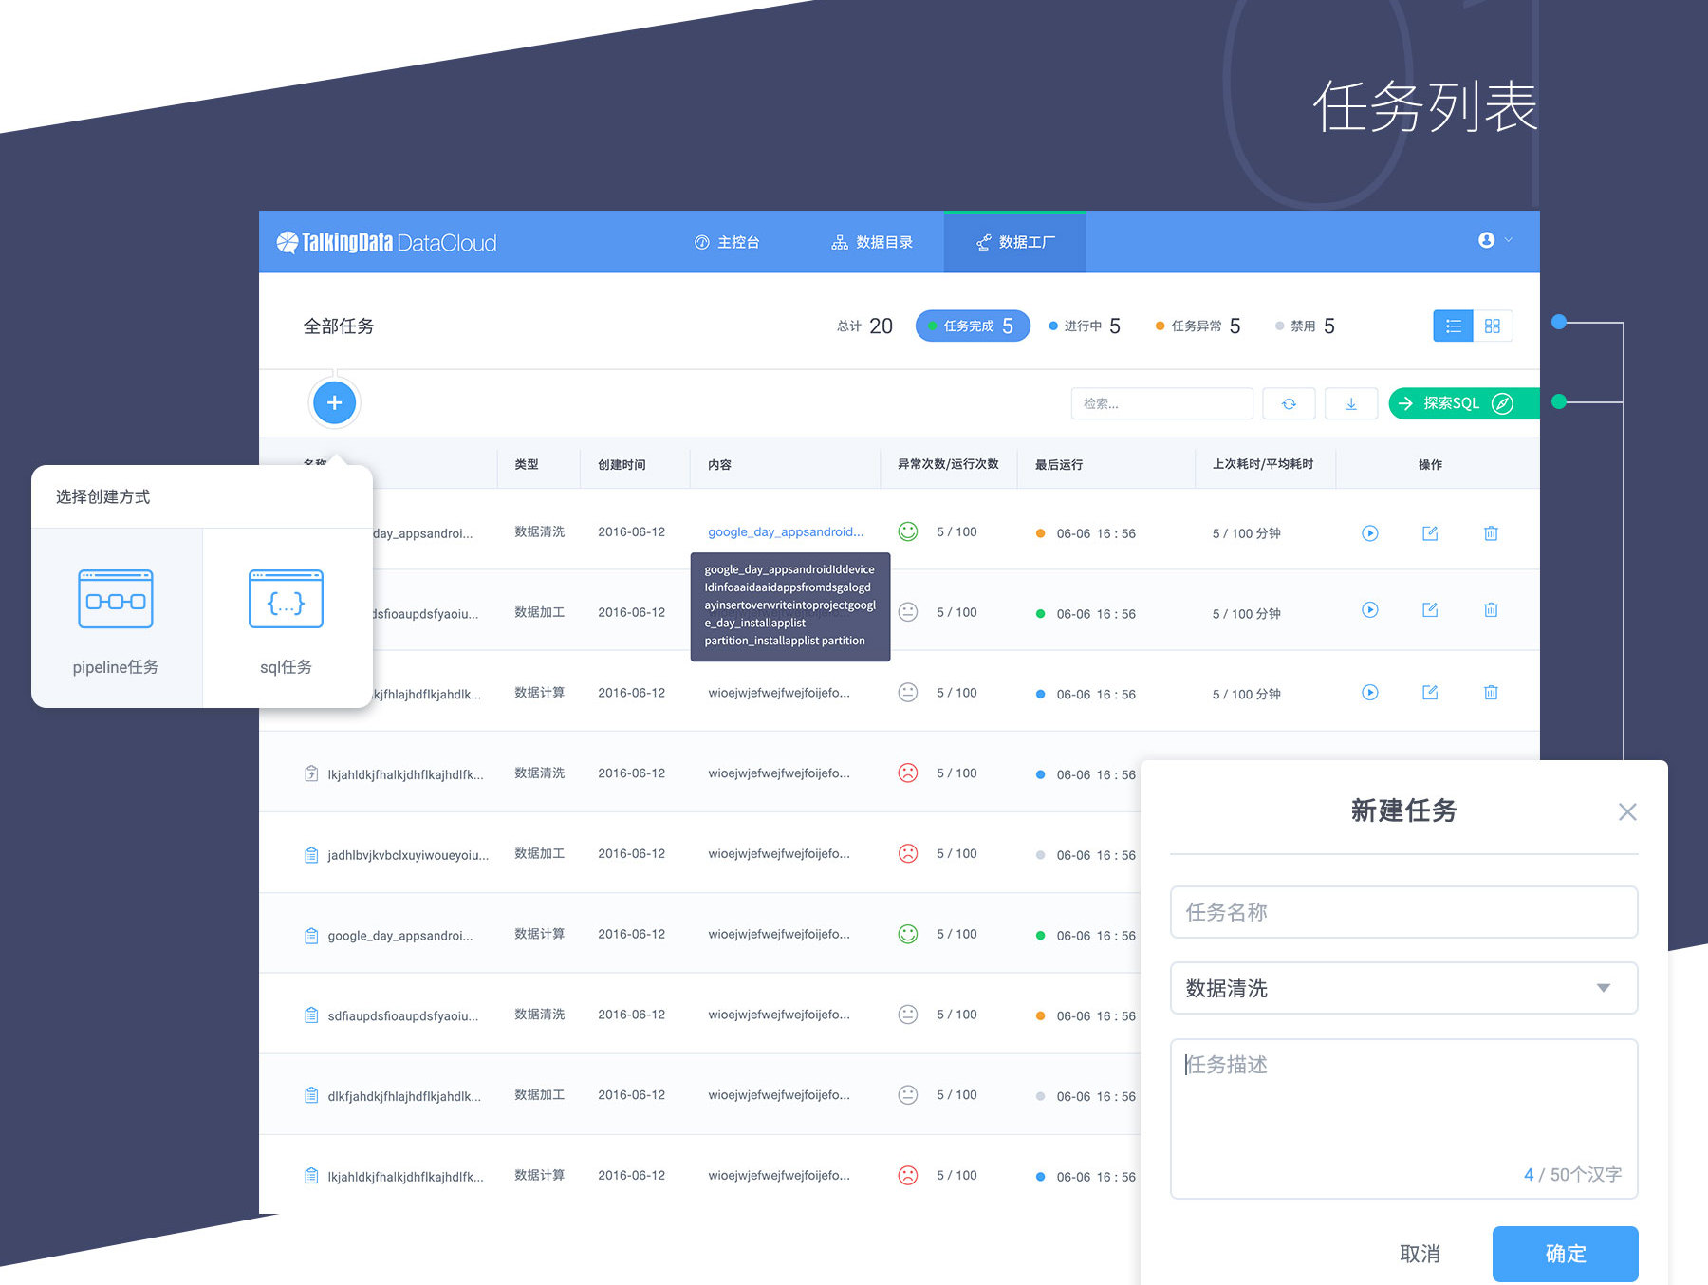The height and width of the screenshot is (1285, 1708).
Task: Filter by 禁用 status
Action: coord(1305,326)
